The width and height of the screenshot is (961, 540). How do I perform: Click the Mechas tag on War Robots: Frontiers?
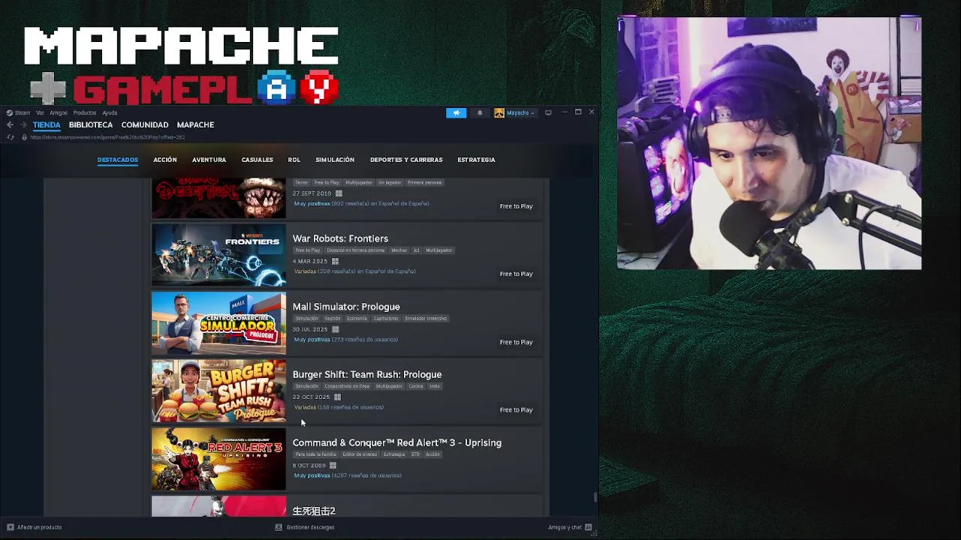click(x=399, y=250)
